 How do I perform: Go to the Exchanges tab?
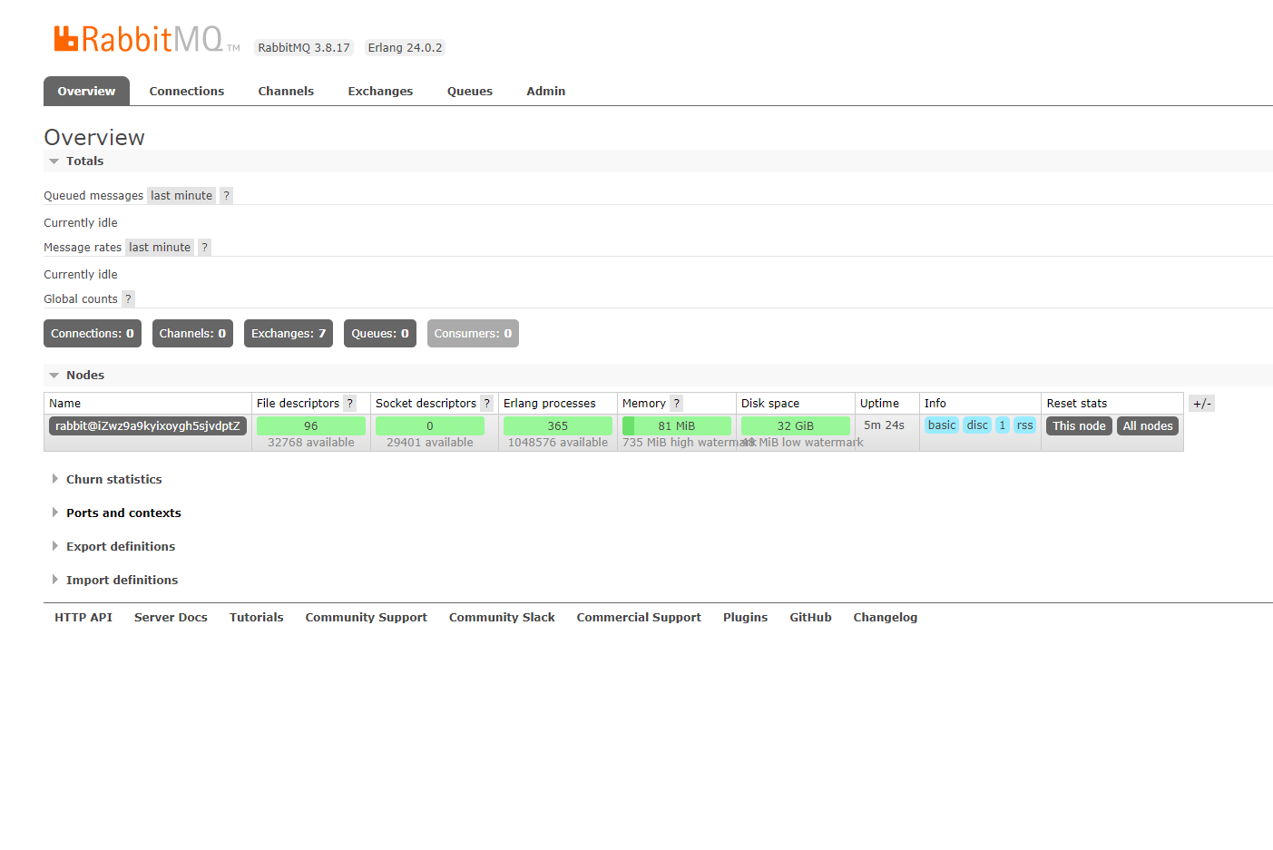380,92
